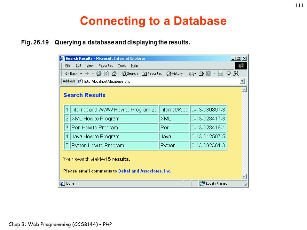Open the Back history dropdown arrow

[x=81, y=74]
